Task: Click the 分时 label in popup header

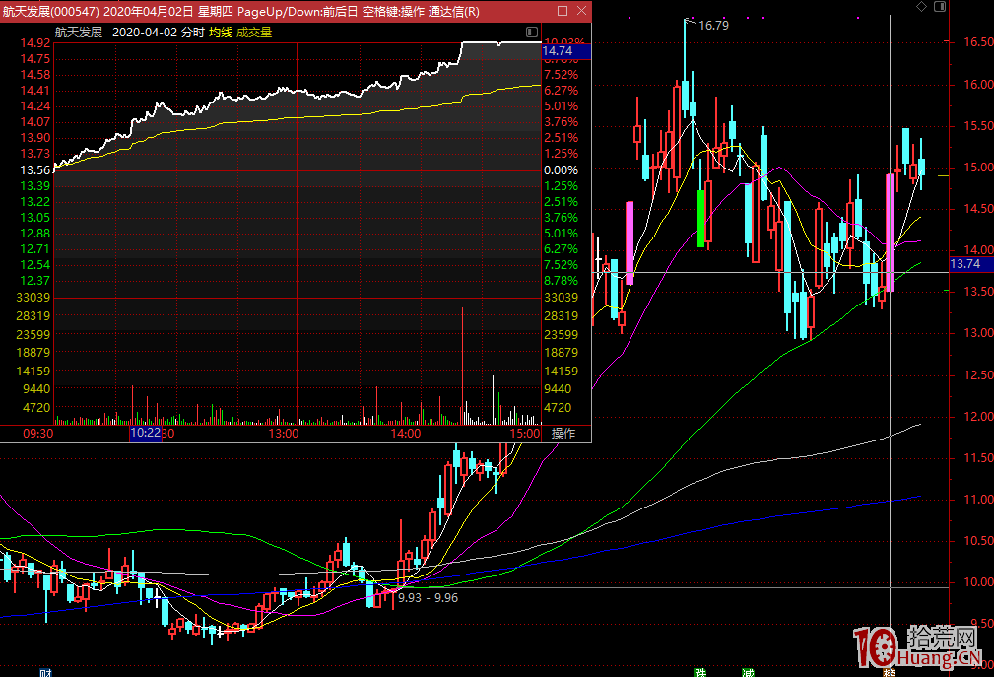Action: tap(193, 32)
